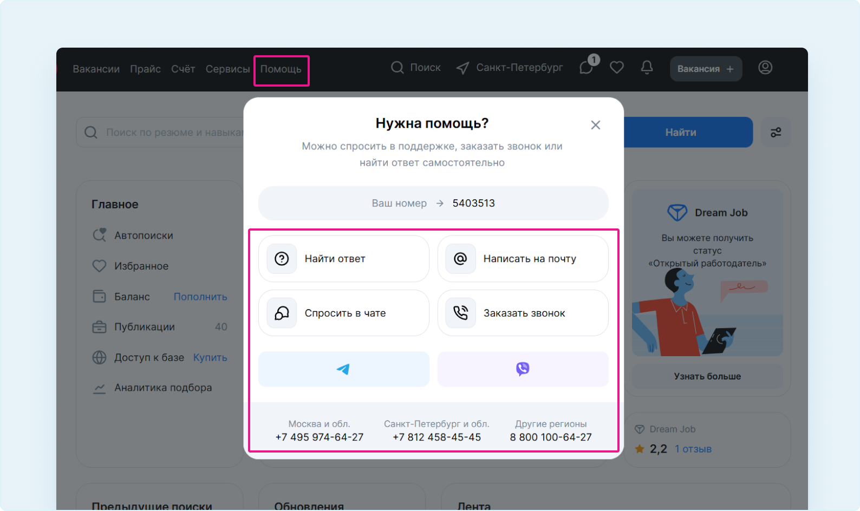Viewport: 860px width, 511px height.
Task: Click the Вакансия + button
Action: coord(706,69)
